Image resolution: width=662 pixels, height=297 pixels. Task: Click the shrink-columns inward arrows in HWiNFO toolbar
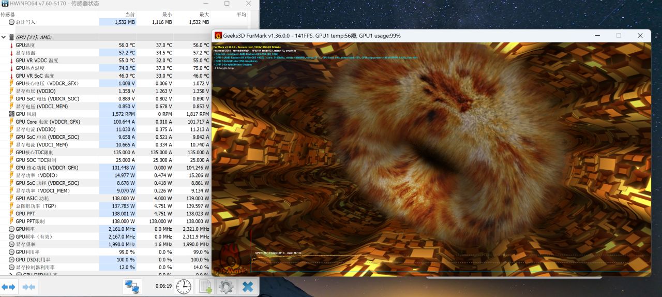pyautogui.click(x=28, y=287)
